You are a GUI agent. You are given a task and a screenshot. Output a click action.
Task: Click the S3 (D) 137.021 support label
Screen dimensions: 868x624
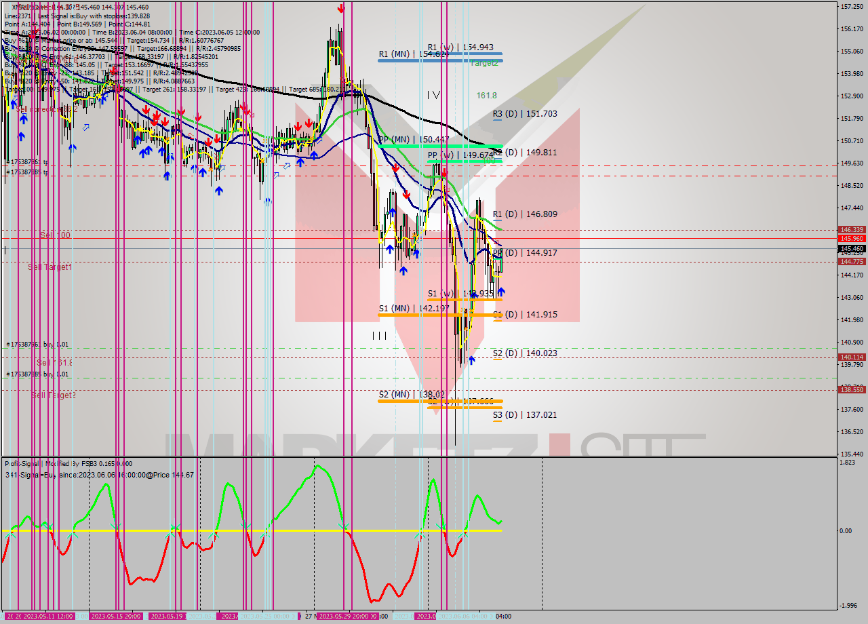pyautogui.click(x=525, y=414)
